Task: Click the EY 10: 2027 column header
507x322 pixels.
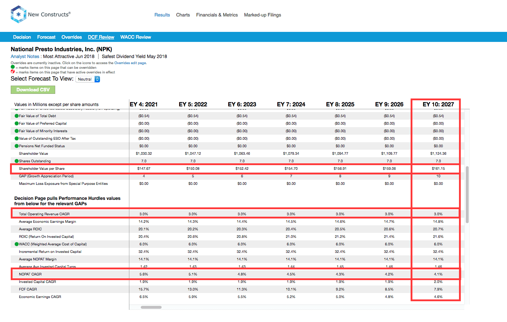Action: click(x=438, y=104)
